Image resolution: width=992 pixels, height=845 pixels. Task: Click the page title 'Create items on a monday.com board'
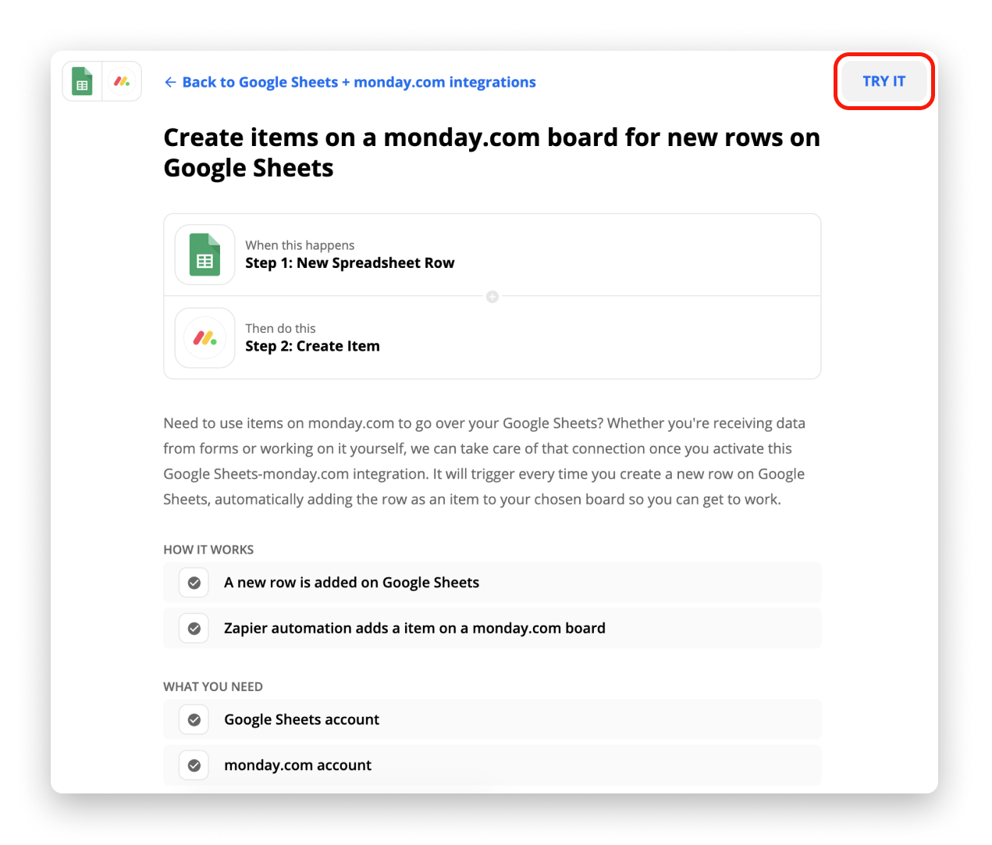coord(492,152)
